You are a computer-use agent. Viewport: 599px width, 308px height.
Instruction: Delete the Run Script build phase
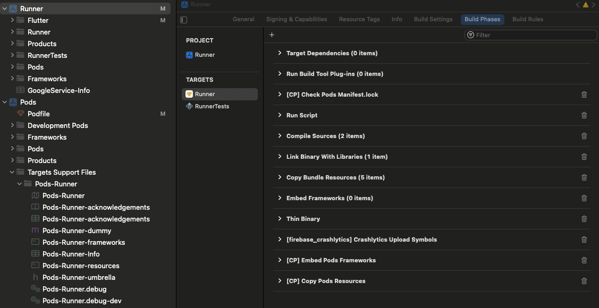584,115
